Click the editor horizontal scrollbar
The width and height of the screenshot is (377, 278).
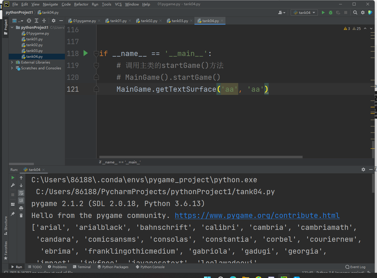point(201,157)
